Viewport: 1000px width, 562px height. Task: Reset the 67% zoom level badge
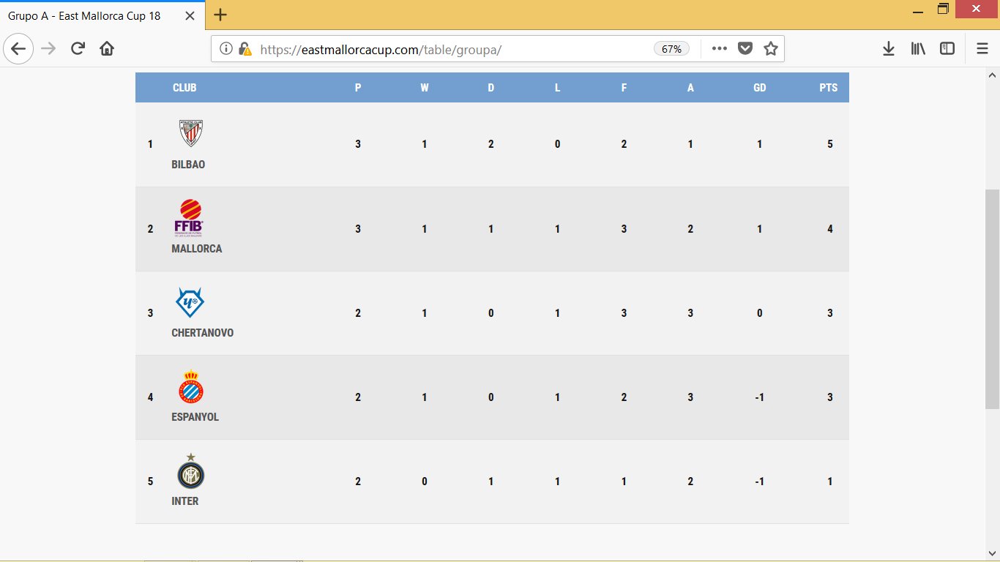(671, 49)
